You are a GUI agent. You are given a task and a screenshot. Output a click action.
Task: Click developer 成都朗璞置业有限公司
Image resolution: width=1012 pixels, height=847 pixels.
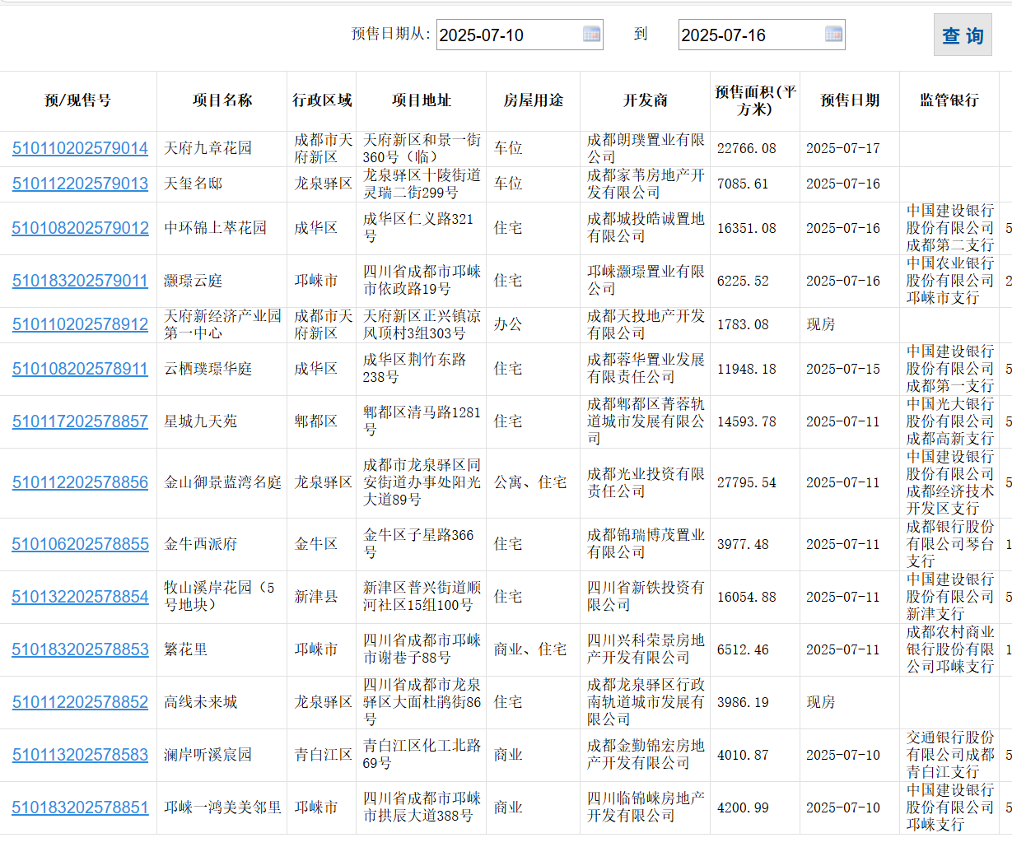coord(646,148)
